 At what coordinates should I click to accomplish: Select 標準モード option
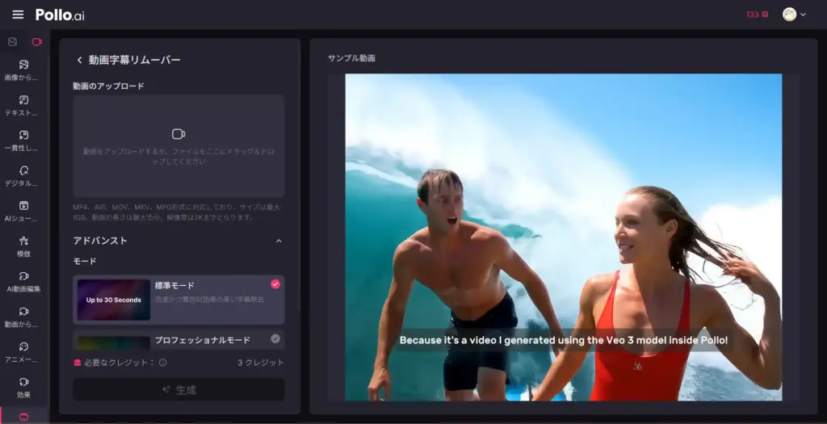[x=178, y=300]
